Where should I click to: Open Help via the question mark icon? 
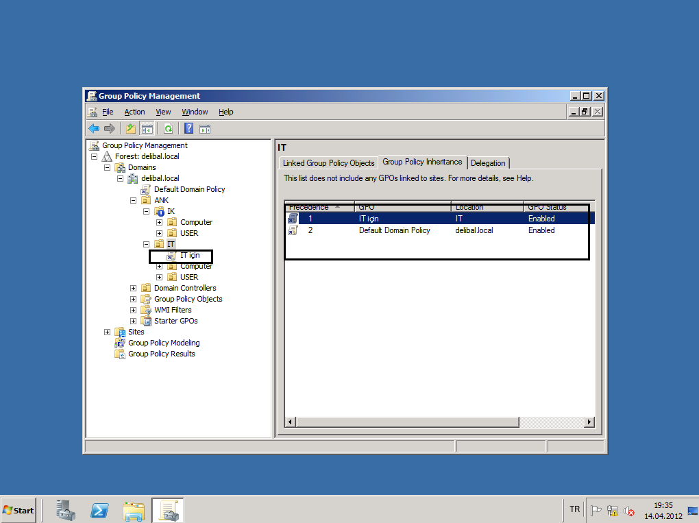(x=188, y=128)
